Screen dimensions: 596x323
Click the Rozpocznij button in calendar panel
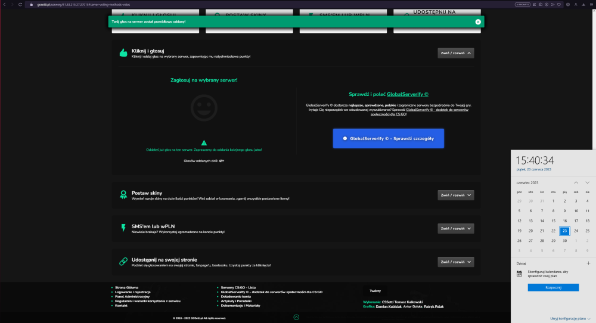click(x=553, y=288)
